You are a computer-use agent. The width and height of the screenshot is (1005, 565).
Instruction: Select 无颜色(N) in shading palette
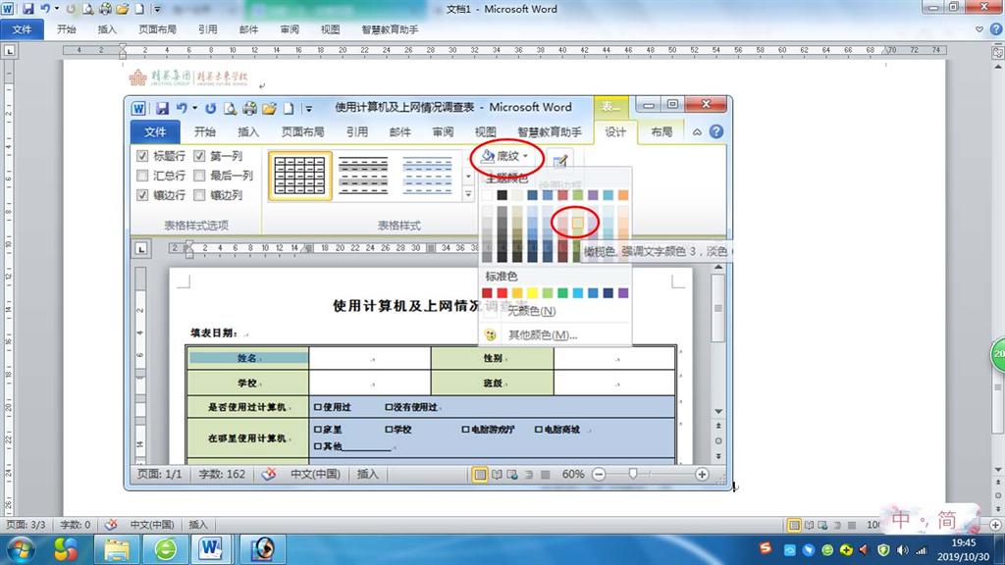click(x=531, y=311)
